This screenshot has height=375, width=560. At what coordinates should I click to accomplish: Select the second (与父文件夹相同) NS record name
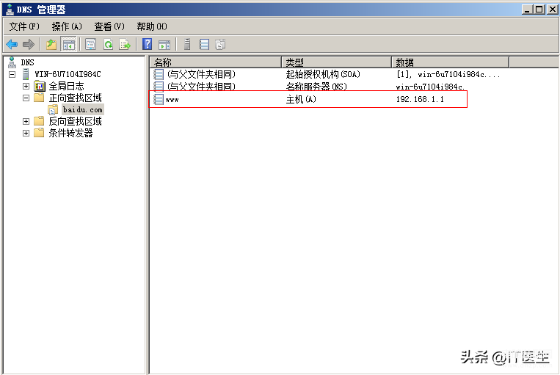[201, 87]
